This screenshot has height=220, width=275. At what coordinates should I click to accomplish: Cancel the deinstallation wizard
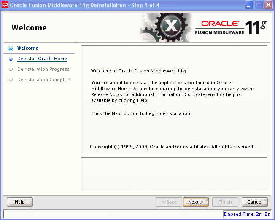click(255, 202)
